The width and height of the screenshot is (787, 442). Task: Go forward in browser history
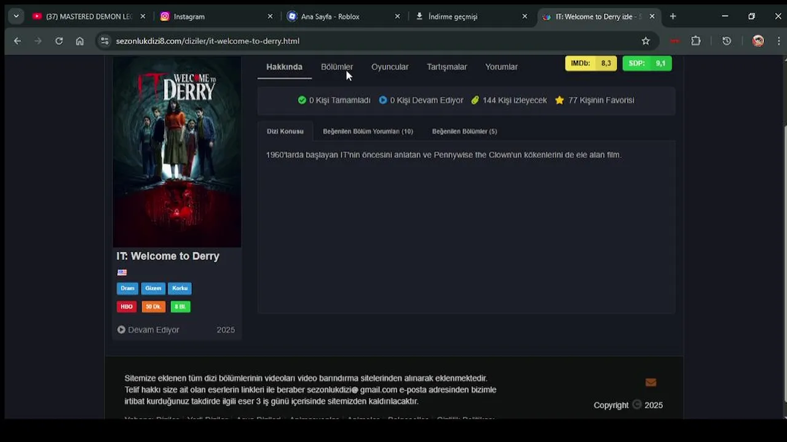click(38, 41)
